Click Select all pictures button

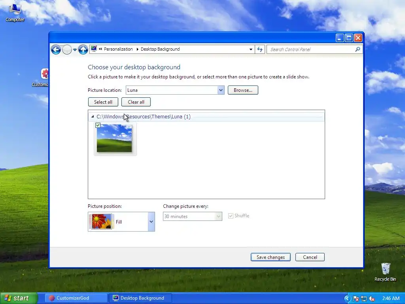point(103,102)
